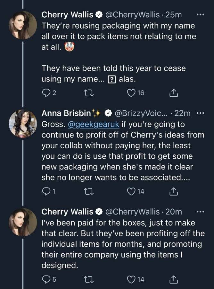Like the 'paid for the boxes' tweet
This screenshot has width=214, height=289.
(136, 280)
